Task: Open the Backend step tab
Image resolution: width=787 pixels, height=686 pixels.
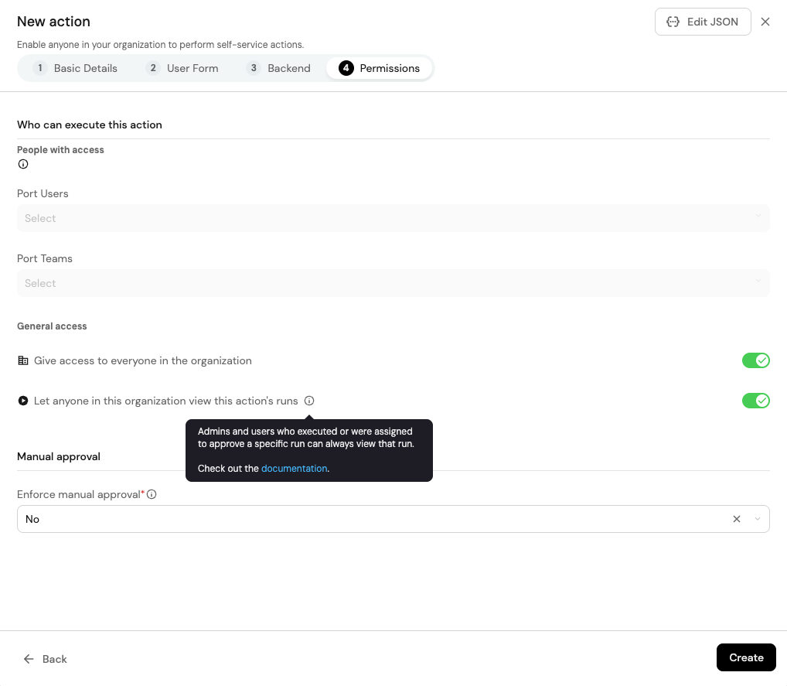Action: pyautogui.click(x=279, y=68)
